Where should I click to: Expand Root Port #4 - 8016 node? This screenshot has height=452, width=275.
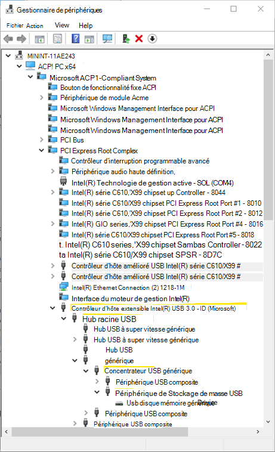tap(52, 224)
